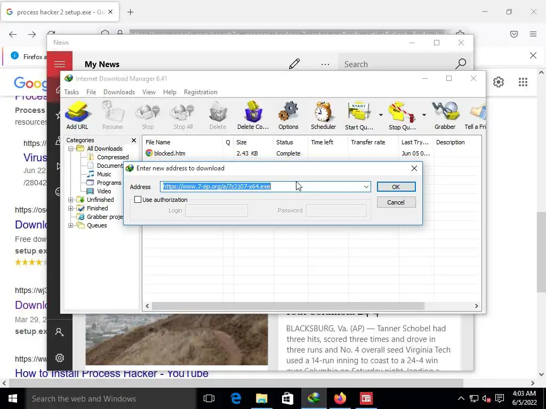
Task: Select the Programs category
Action: (x=109, y=183)
